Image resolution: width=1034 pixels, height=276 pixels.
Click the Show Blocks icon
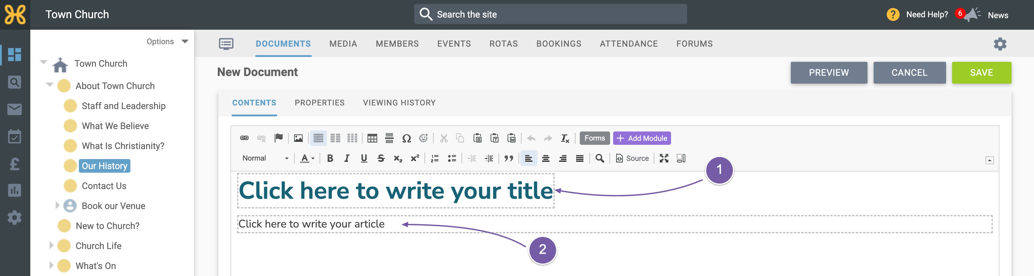681,158
